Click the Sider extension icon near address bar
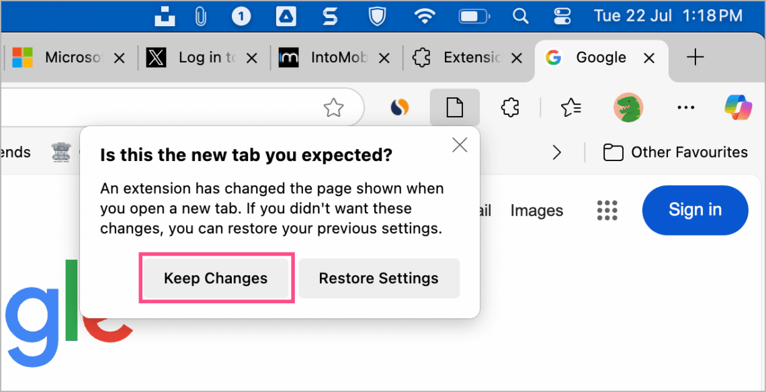 pos(400,107)
